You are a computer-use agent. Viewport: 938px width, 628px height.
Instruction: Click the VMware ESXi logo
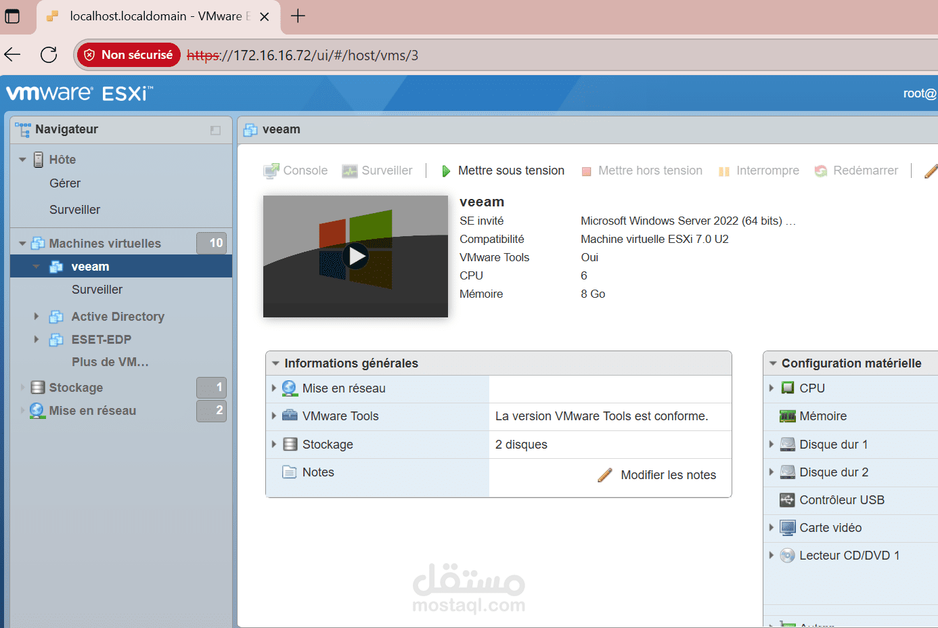pos(80,93)
